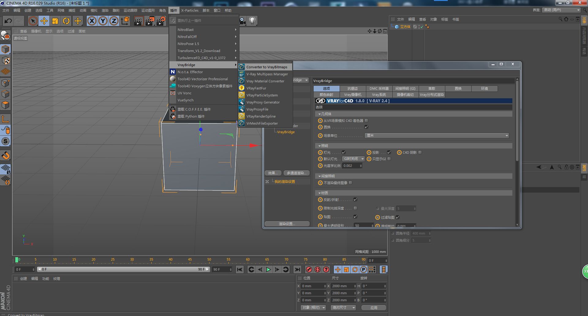Toggle 反射/折射 checkbox
588x316 pixels.
point(355,199)
